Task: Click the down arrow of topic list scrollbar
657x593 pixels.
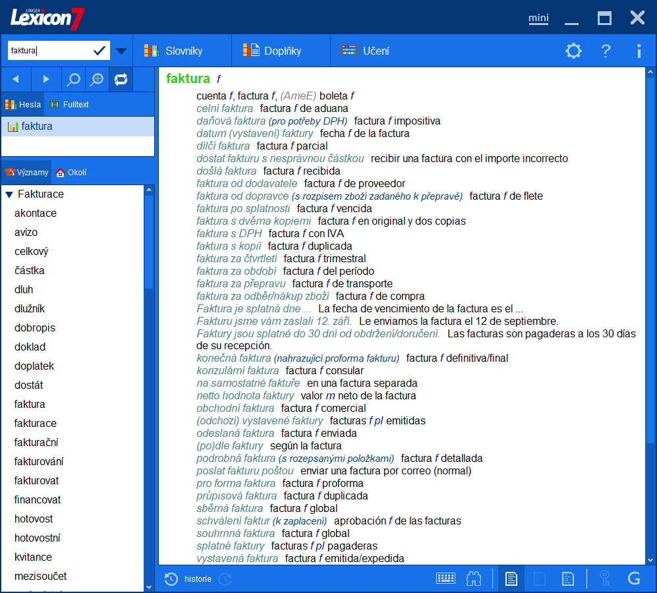Action: click(149, 587)
